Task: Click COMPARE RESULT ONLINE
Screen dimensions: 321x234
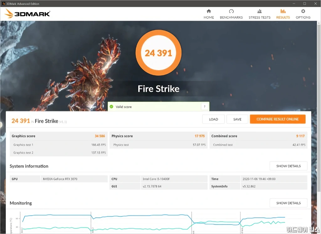Action: pos(278,119)
